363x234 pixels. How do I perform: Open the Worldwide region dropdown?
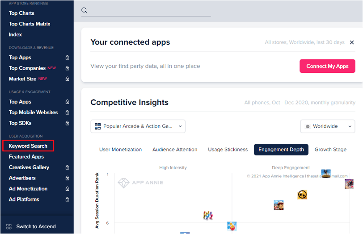328,126
